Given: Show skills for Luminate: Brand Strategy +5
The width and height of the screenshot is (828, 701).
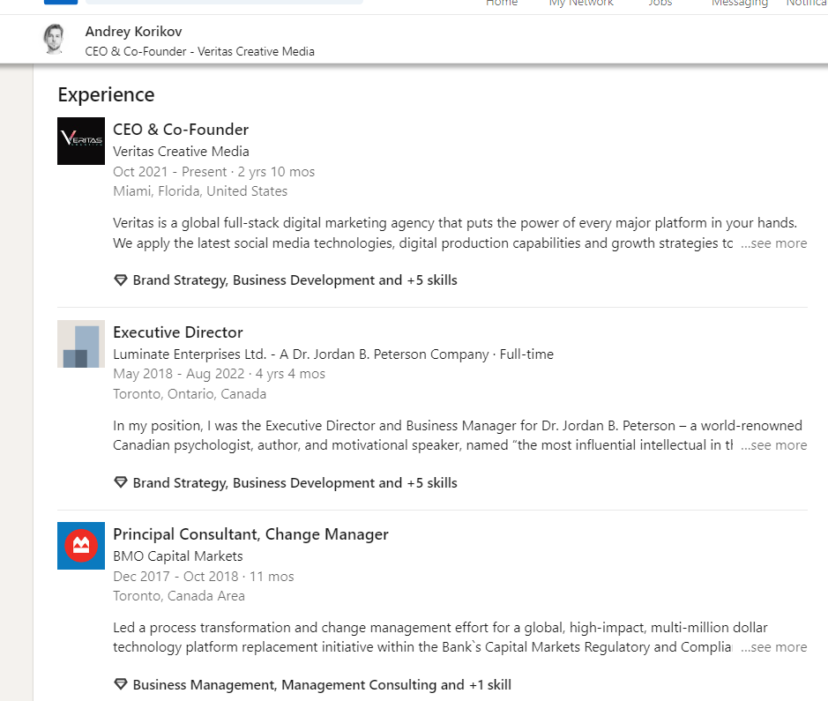Looking at the screenshot, I should coord(295,483).
